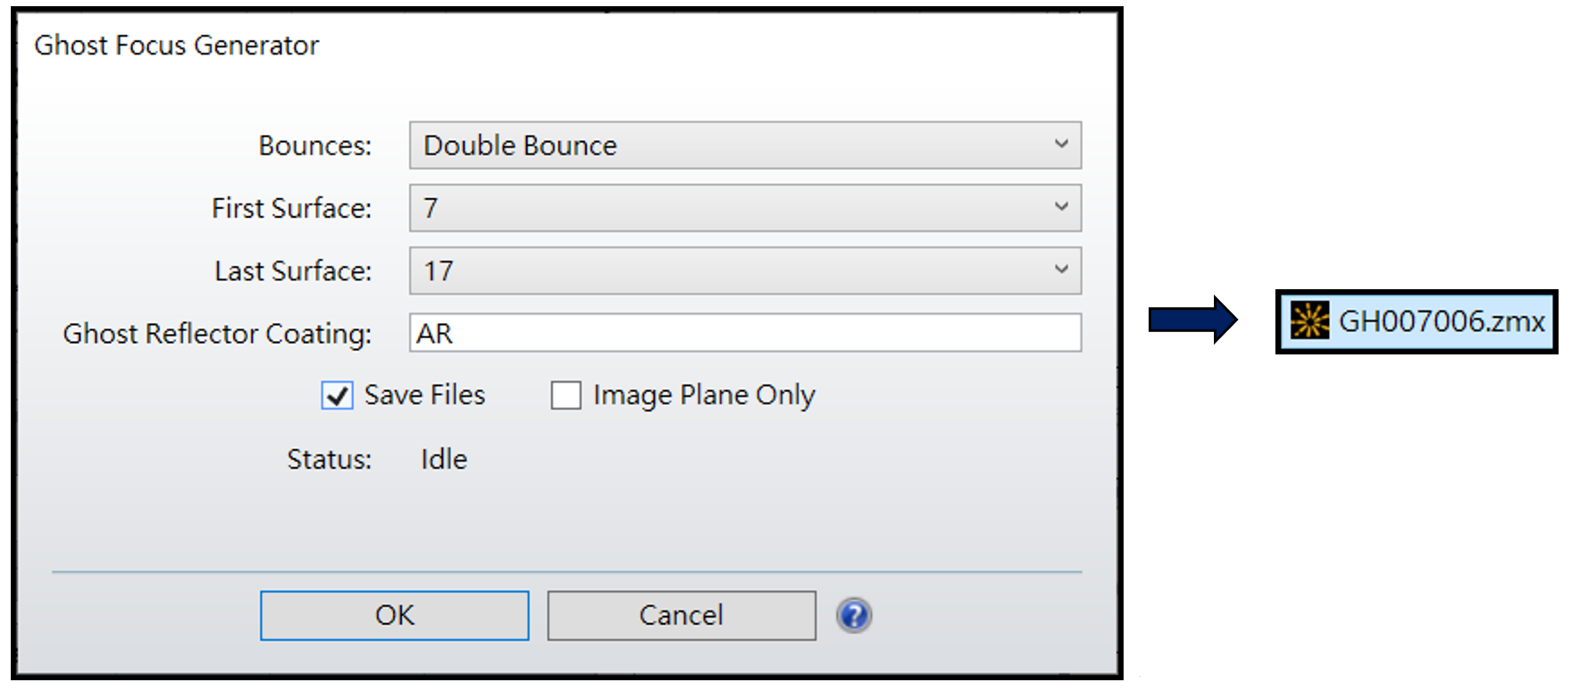
Task: Click the Bounces label
Action: 315,146
